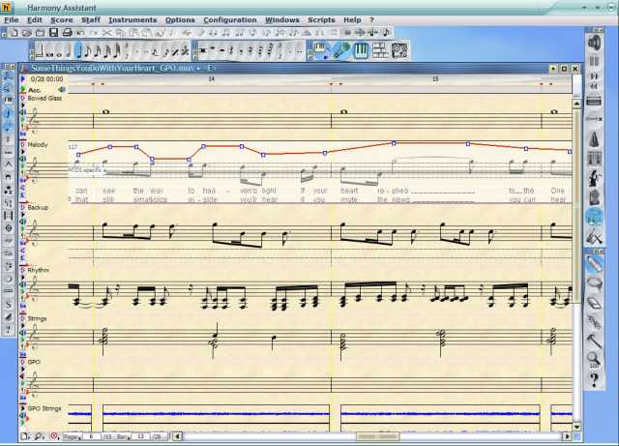Toggle the D icon beside Melody
The image size is (619, 446).
[22, 144]
